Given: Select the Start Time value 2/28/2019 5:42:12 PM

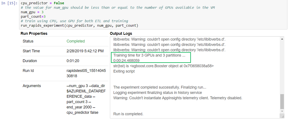Looking at the screenshot, I should 85,51.
